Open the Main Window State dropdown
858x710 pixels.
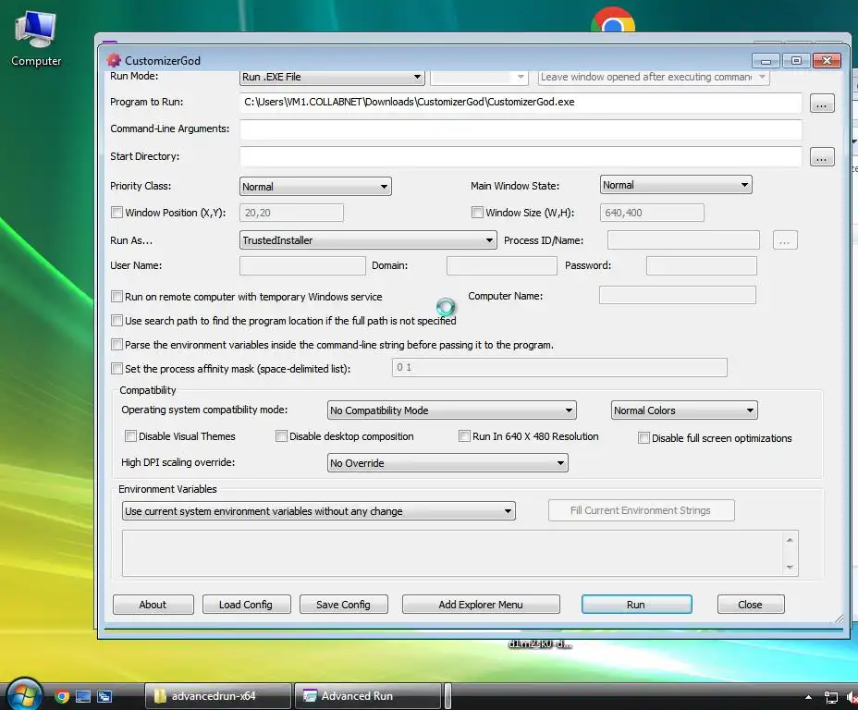click(676, 185)
